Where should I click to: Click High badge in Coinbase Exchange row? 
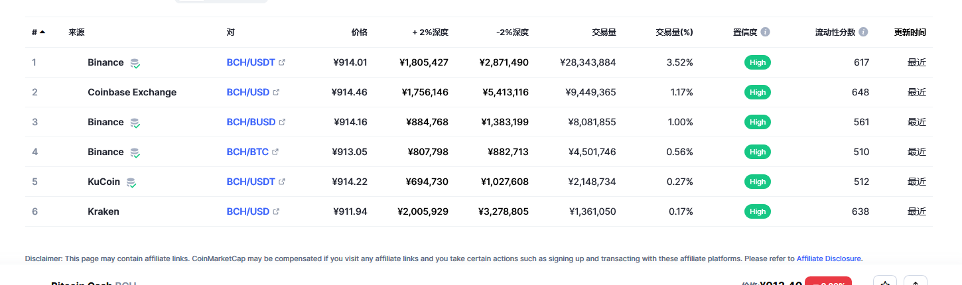pos(758,92)
